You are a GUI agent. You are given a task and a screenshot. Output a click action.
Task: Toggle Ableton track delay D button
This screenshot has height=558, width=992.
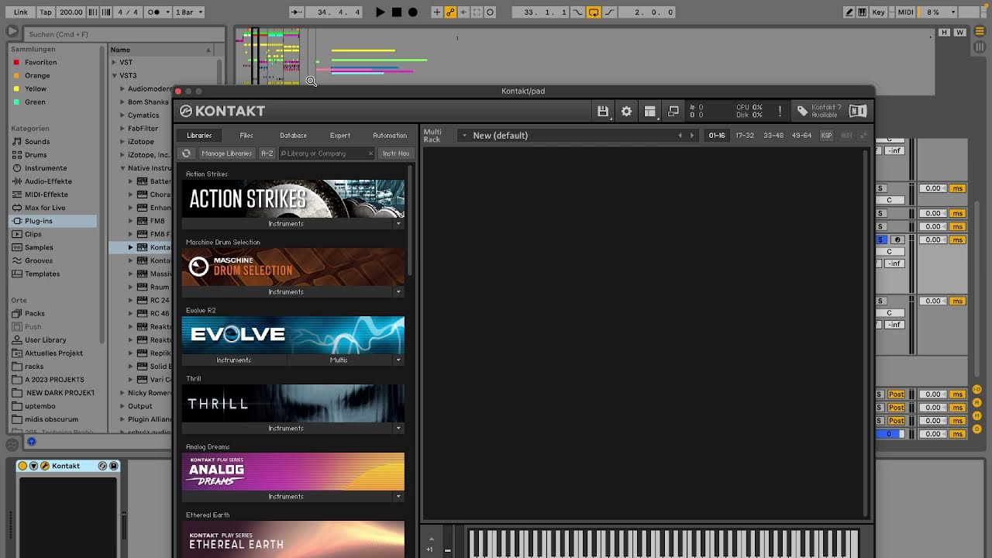coord(977,429)
